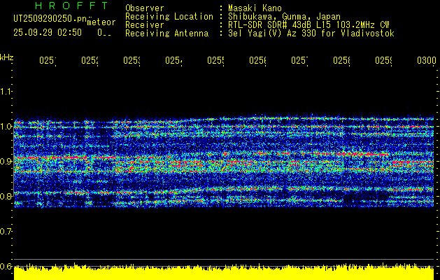Click the blue spectrogram band display
440x280 pixels.
(x=224, y=163)
